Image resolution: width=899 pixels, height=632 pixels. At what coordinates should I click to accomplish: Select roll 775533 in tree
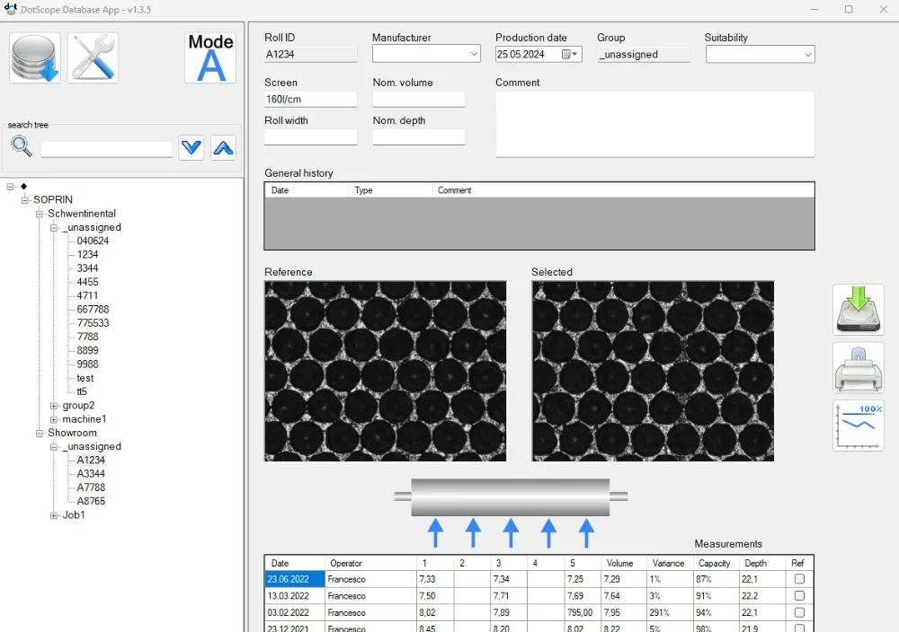(x=93, y=323)
